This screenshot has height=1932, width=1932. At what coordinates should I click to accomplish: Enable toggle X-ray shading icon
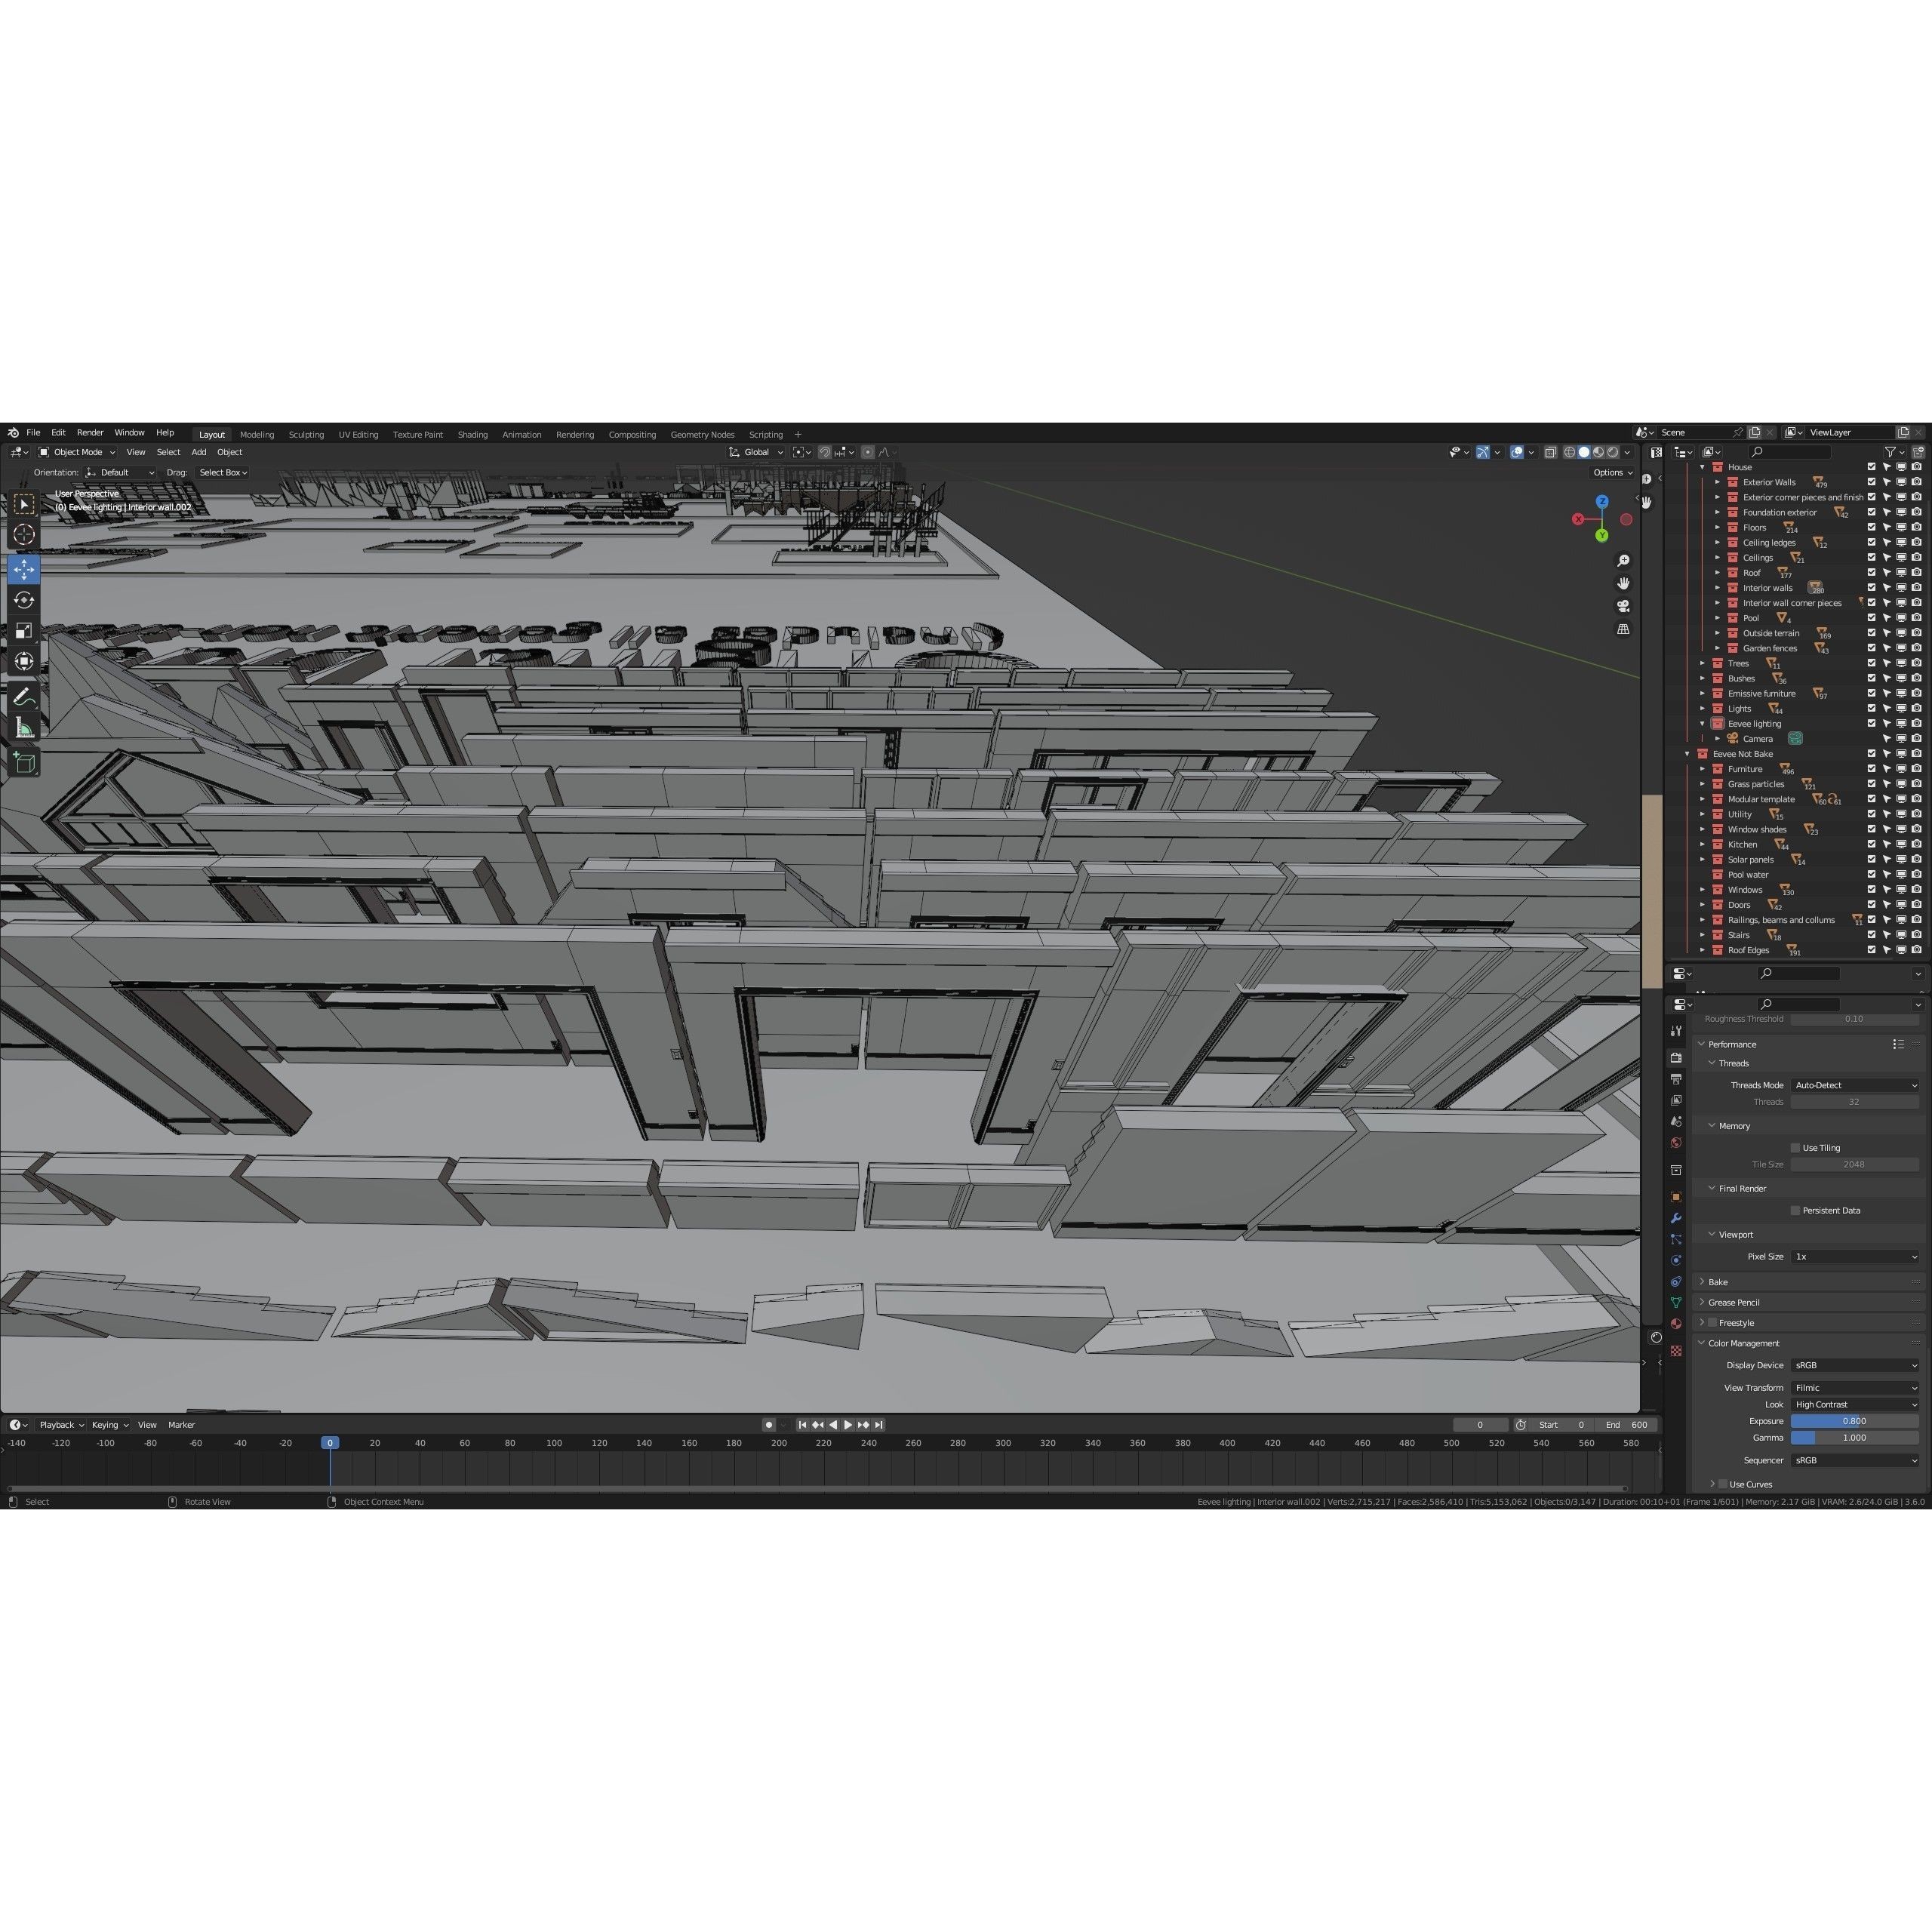[1550, 452]
